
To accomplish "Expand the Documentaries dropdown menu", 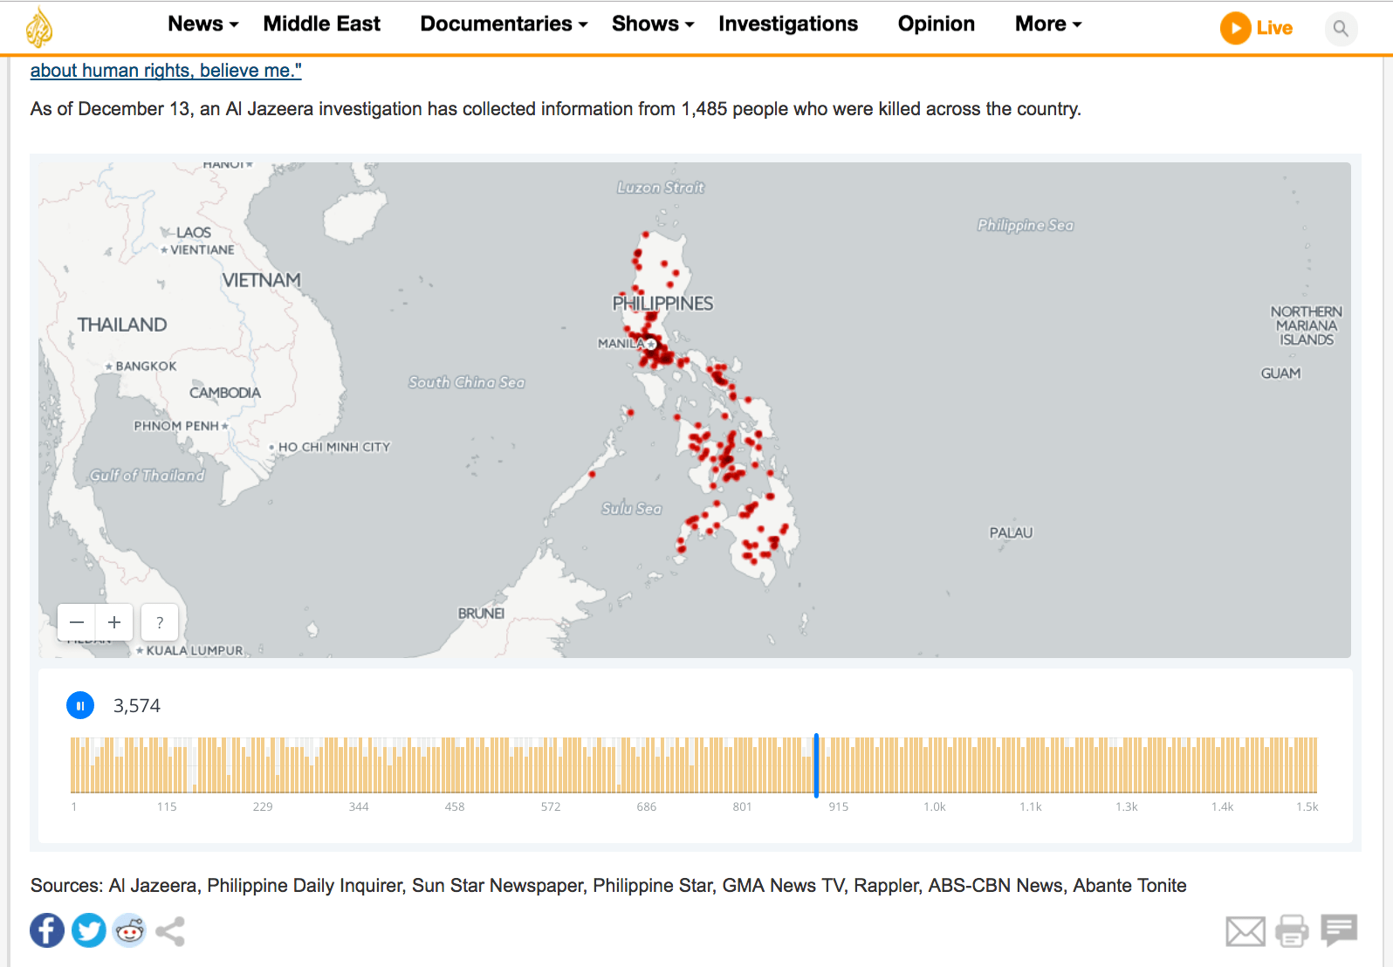I will click(504, 24).
